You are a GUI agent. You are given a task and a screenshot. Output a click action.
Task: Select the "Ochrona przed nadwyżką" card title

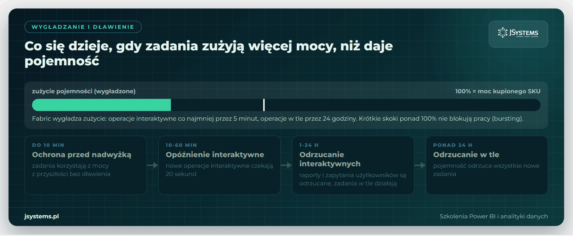click(x=82, y=155)
